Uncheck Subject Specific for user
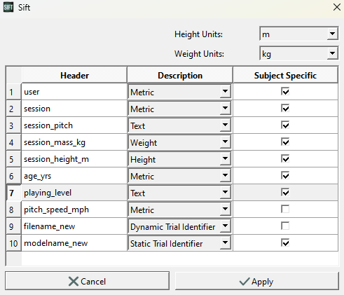 pyautogui.click(x=285, y=92)
